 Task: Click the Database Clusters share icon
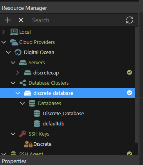coord(23,83)
